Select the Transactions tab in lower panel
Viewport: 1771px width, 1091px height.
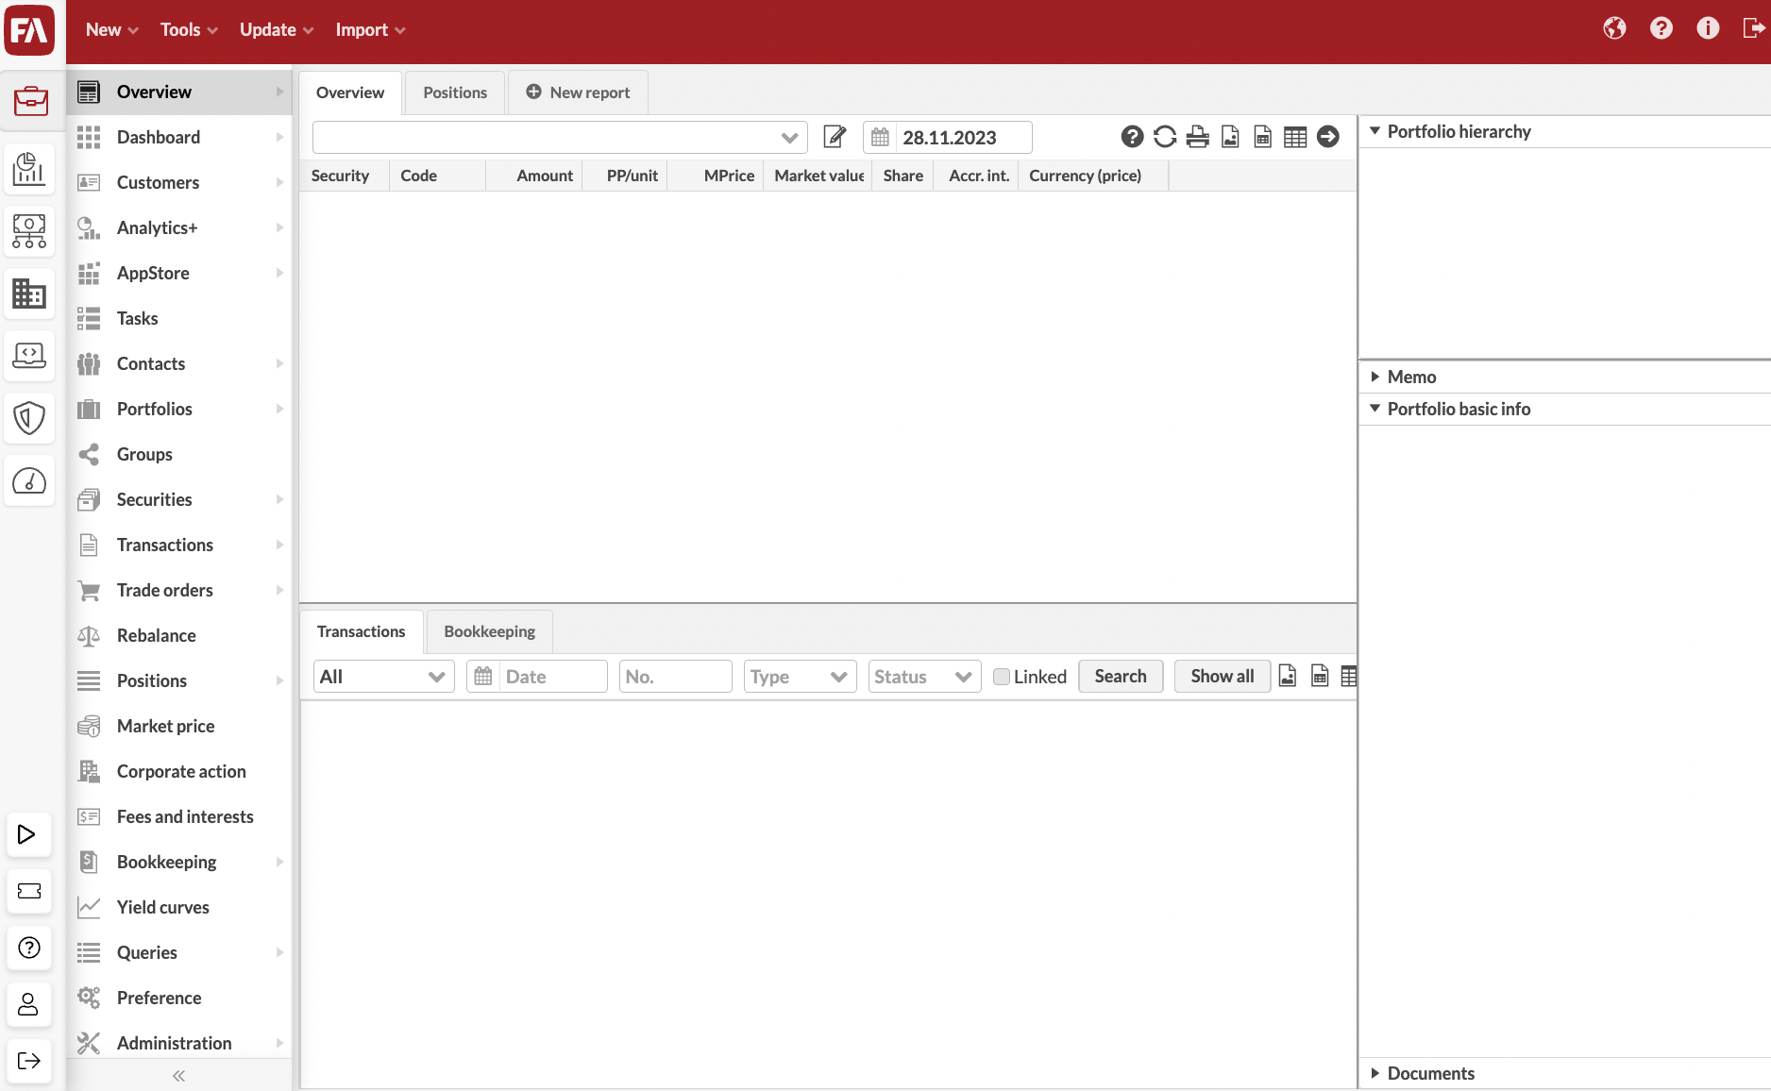pos(361,631)
